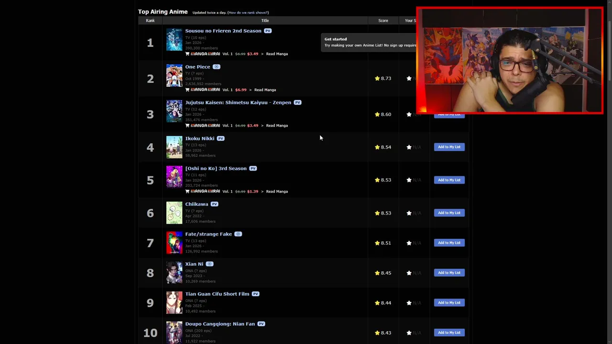Screen dimensions: 612x344
Task: Click the PV badge for Tian Guan Cifu Short Film
Action: click(x=255, y=294)
